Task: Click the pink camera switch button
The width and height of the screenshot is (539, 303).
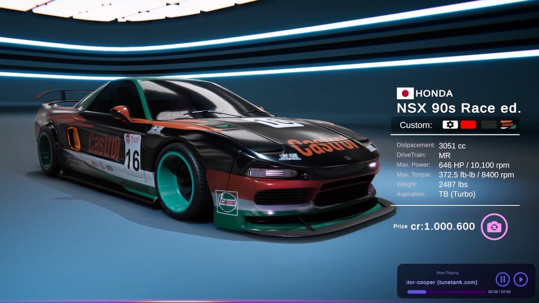Action: click(494, 227)
